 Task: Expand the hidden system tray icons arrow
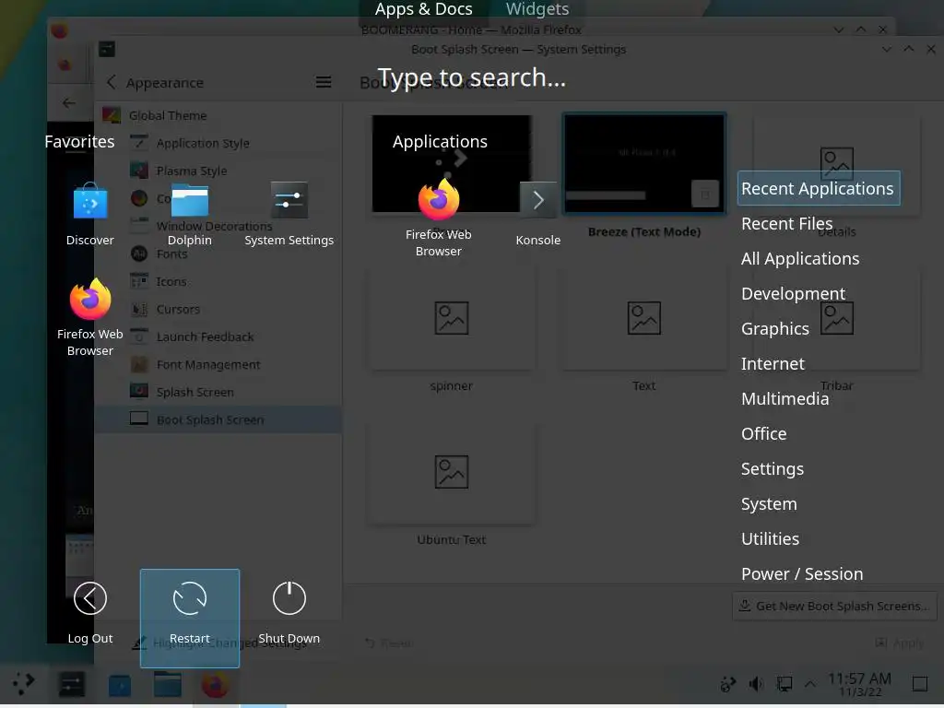810,684
